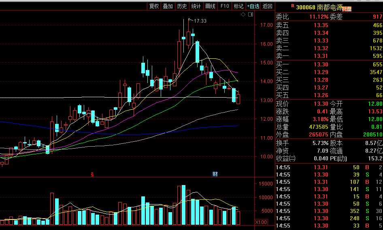Click the X100 volume unit label
The width and height of the screenshot is (383, 230).
[x=261, y=222]
